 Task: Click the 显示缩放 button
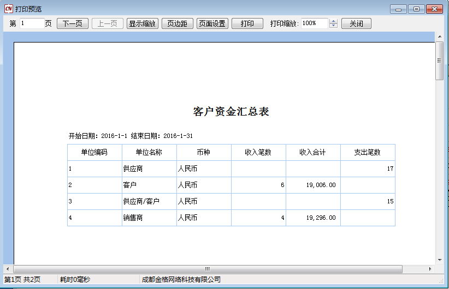[x=143, y=24]
